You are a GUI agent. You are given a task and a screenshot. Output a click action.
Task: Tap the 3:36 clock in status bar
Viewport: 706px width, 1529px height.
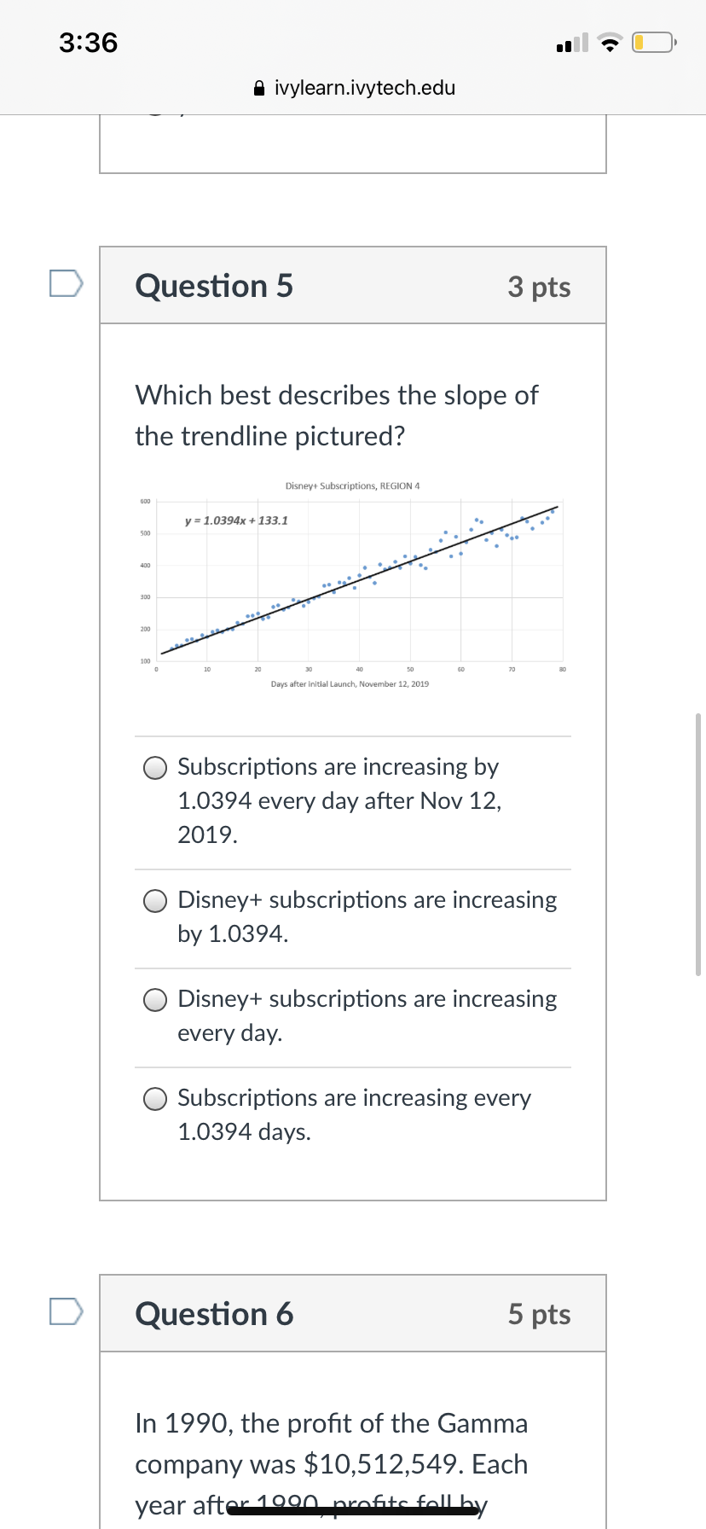point(89,43)
